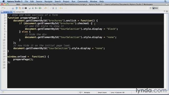Click the Line: 4 Column: 60 status
This screenshot has height=95, width=169.
coord(118,92)
